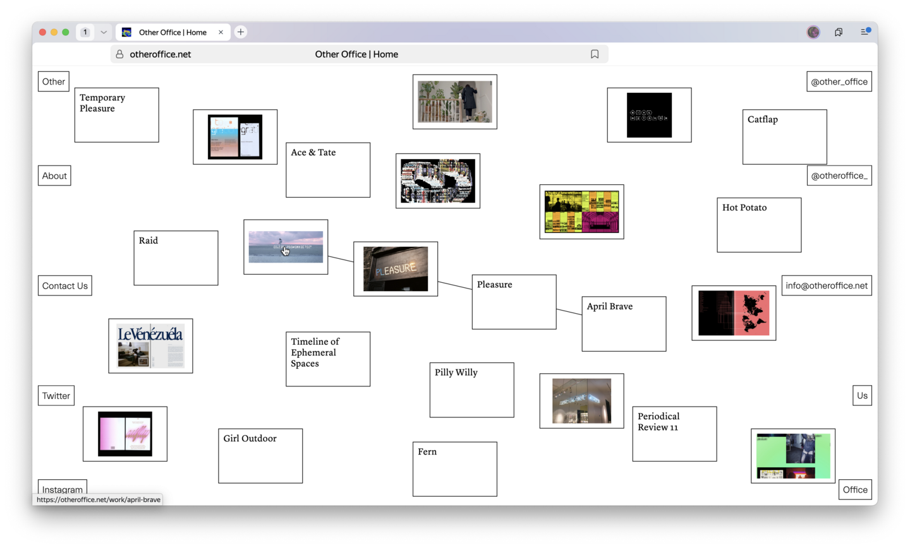Click the info@otheroffice.net email link

pos(826,285)
